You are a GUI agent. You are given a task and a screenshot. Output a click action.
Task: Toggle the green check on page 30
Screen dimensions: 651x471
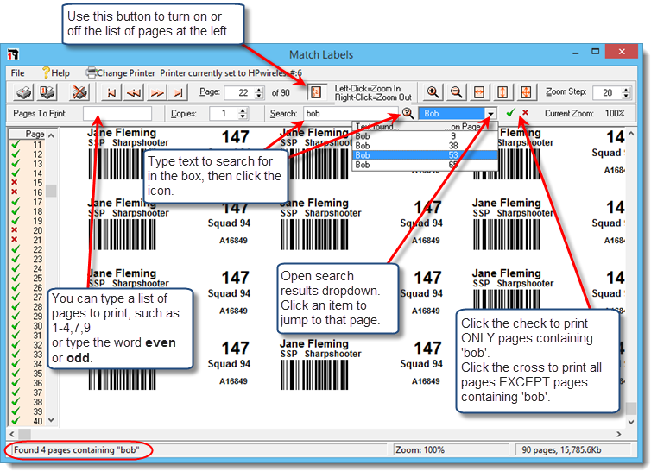coord(16,326)
